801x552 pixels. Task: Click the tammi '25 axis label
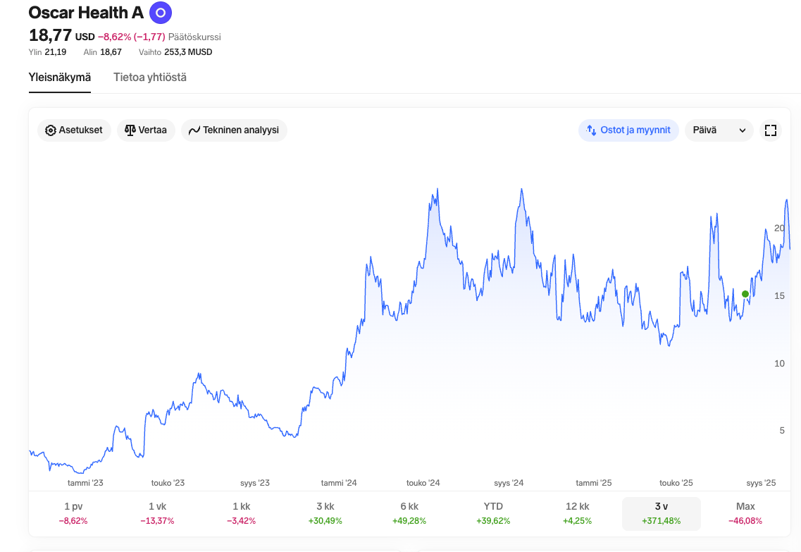(594, 483)
